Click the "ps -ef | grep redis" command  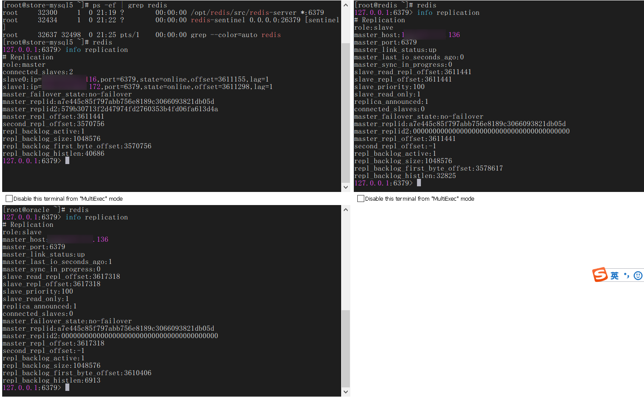pyautogui.click(x=130, y=5)
